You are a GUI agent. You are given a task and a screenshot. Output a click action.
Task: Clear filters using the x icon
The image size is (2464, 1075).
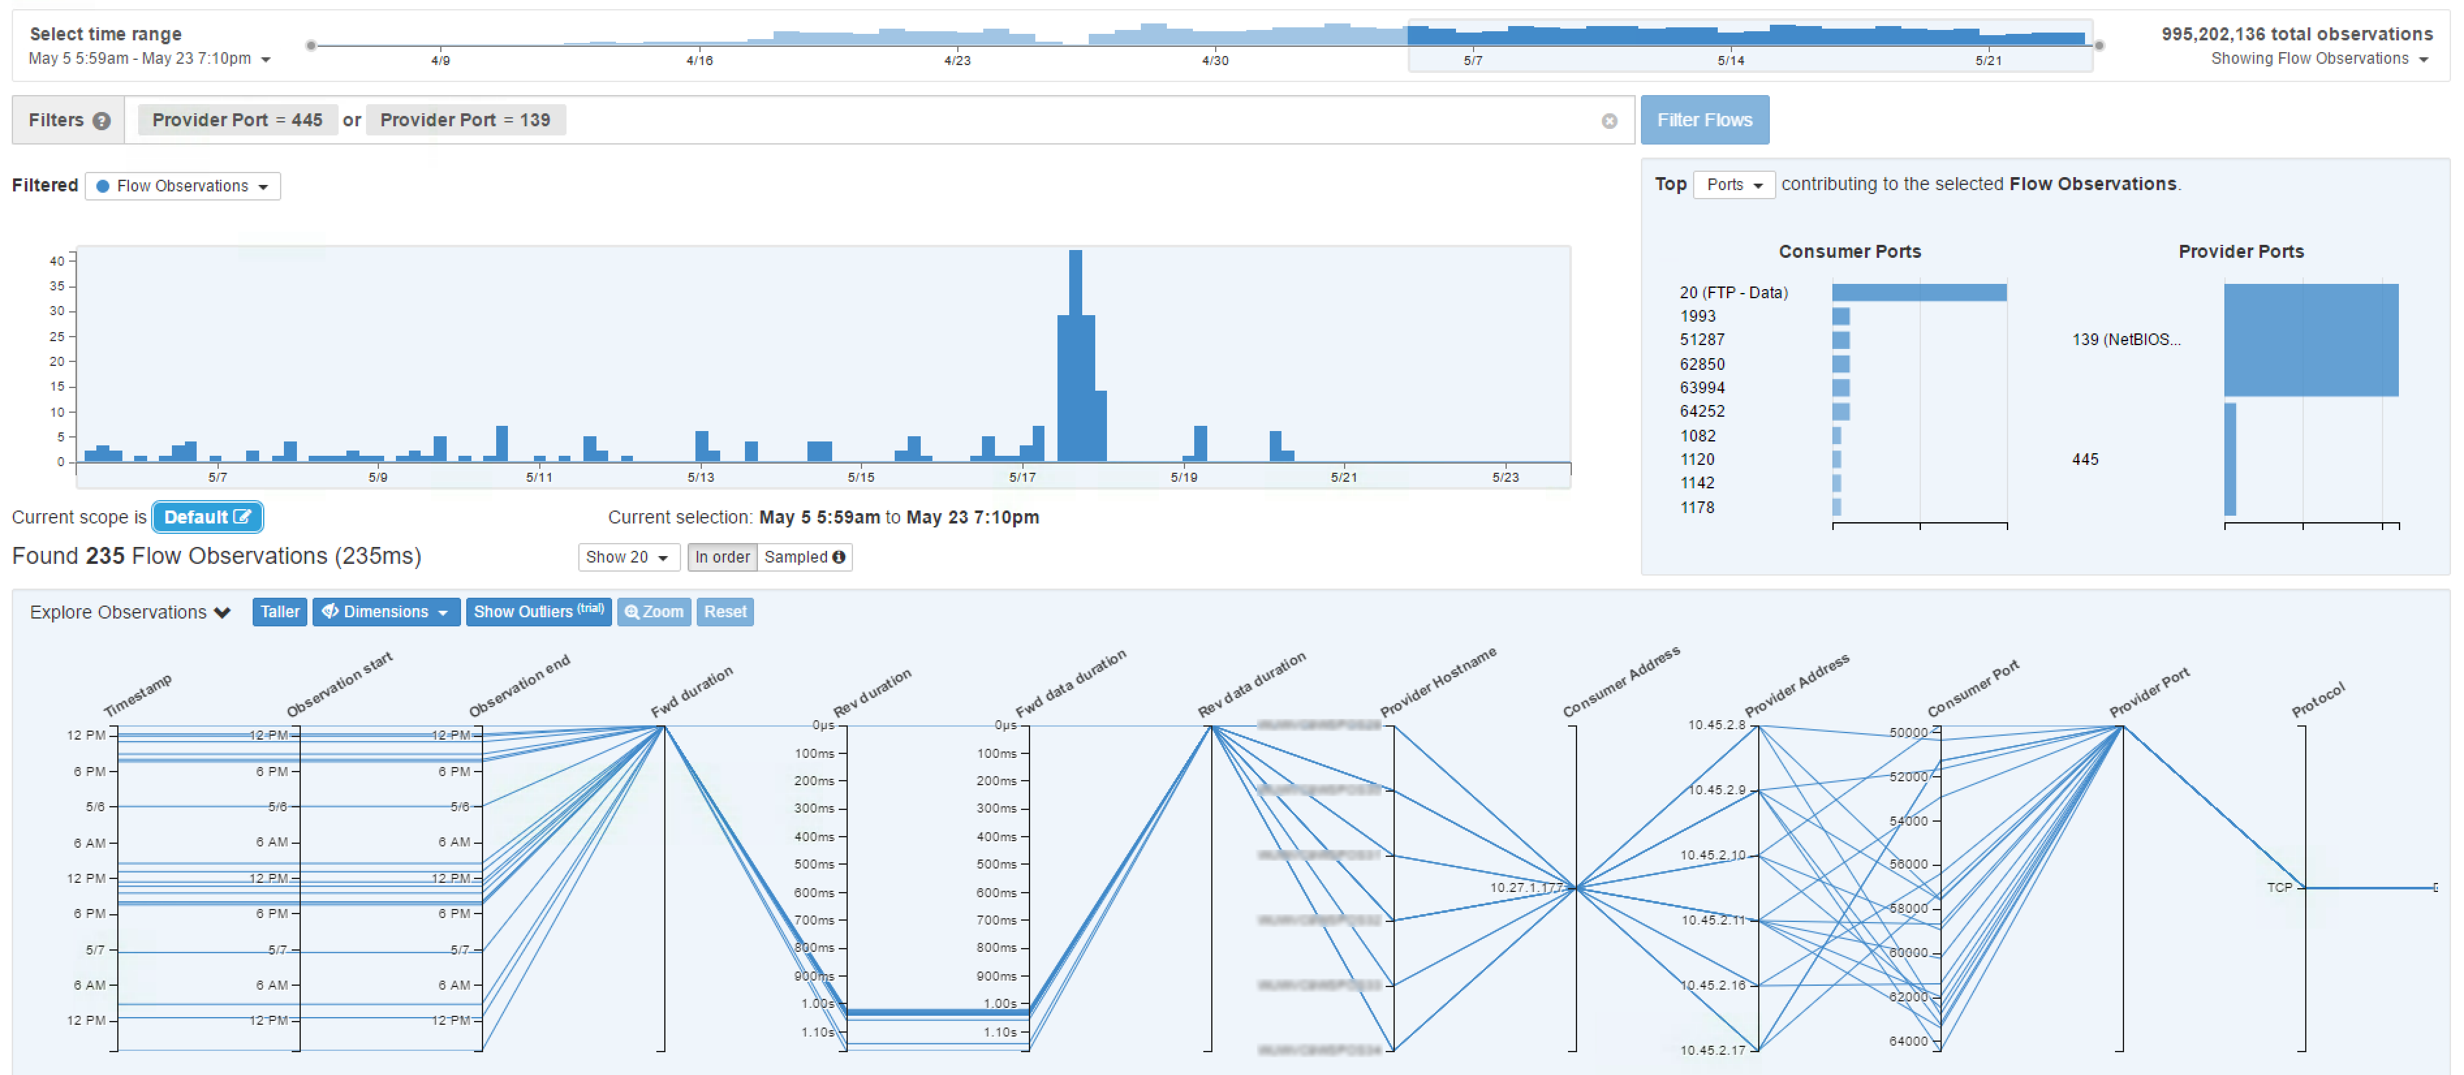pyautogui.click(x=1609, y=120)
